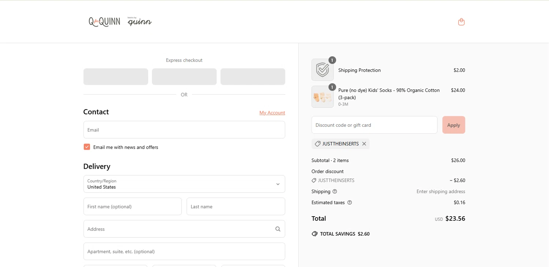Click the First name (optional) field
The height and width of the screenshot is (267, 549).
(132, 206)
